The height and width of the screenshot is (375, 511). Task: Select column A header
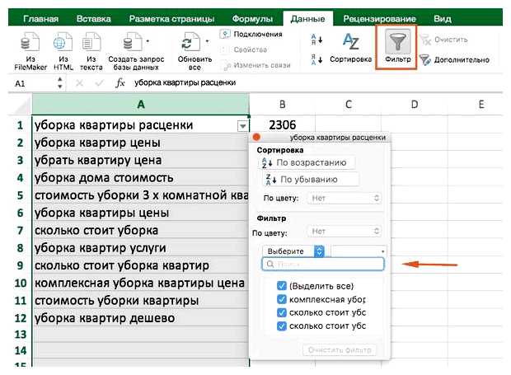click(x=141, y=105)
